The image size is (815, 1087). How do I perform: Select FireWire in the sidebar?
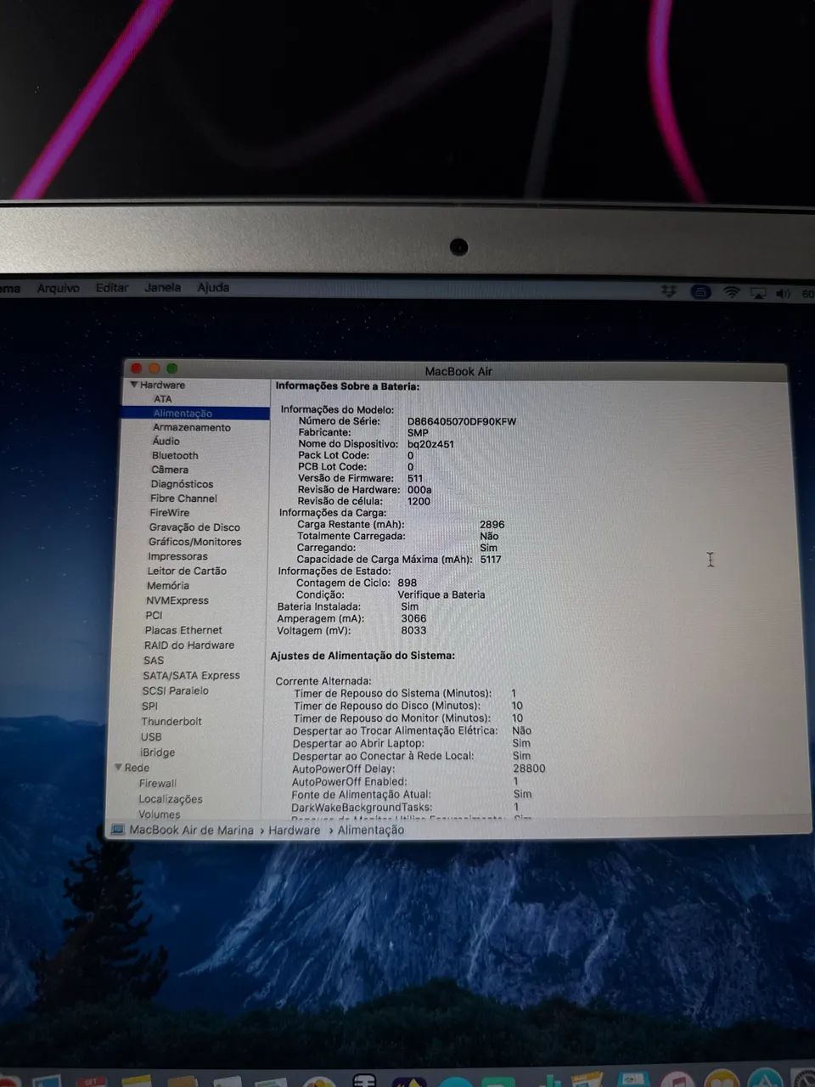(170, 513)
